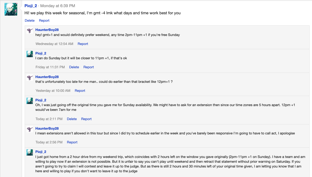Report the Today 2:56 PM comment

tap(72, 142)
